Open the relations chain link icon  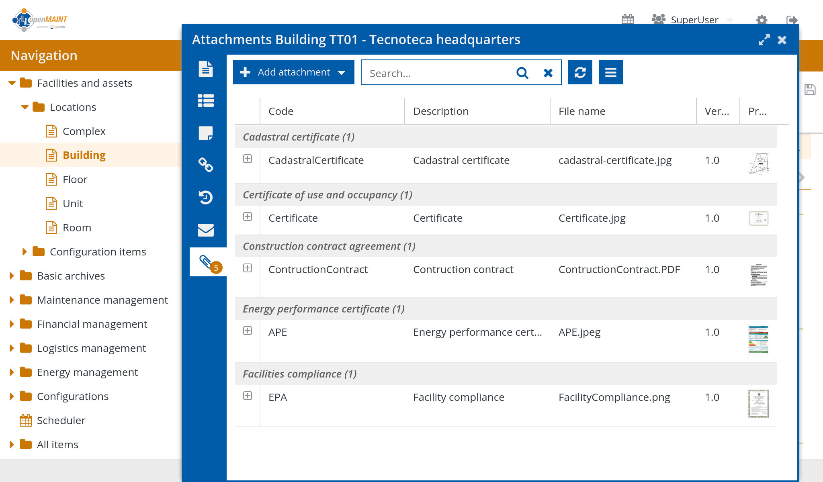(205, 165)
